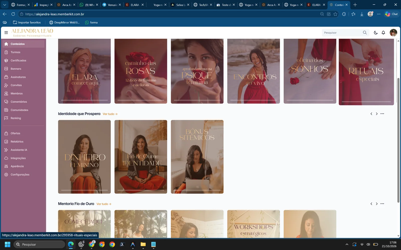Show previous items in Mentoria Fio de Ouro
The width and height of the screenshot is (401, 250).
(x=371, y=204)
